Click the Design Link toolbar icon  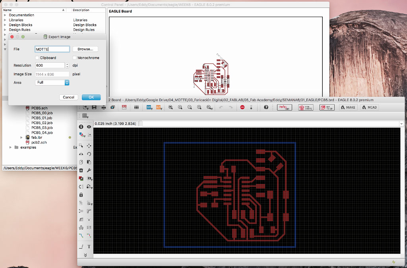point(285,107)
